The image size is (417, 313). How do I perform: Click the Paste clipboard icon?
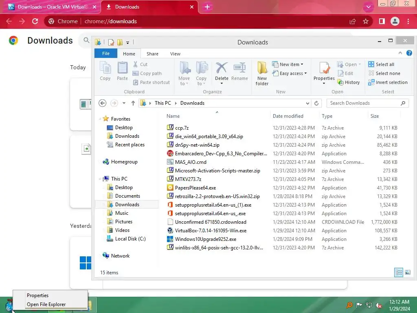coord(122,68)
